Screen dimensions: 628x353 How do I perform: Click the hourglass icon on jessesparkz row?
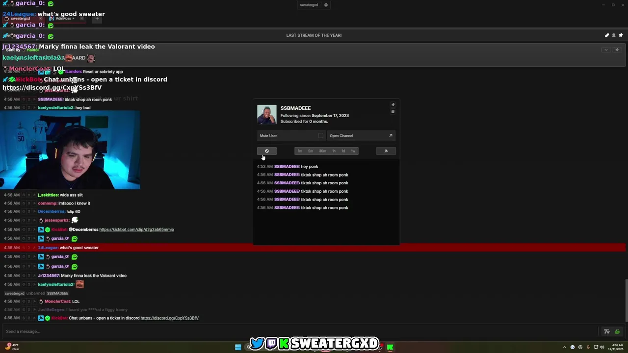click(x=29, y=220)
